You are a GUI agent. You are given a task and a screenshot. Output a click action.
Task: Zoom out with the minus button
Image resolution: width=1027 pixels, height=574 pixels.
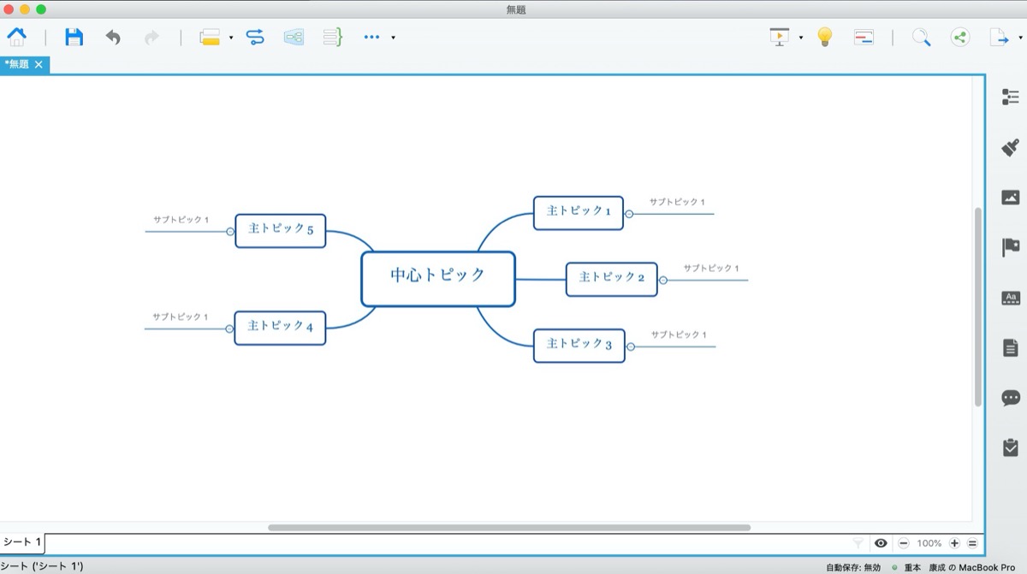point(904,543)
